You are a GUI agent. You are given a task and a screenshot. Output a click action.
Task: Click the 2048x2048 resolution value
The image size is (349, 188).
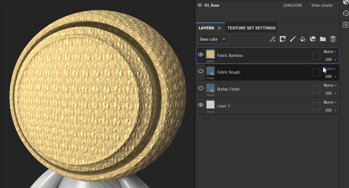tap(292, 5)
